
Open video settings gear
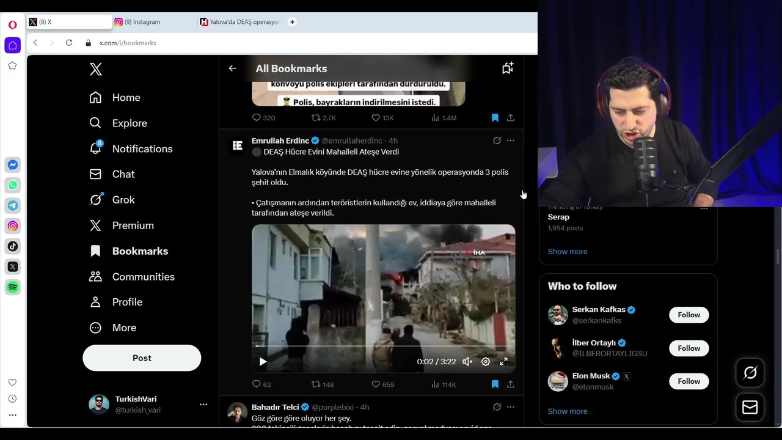point(486,362)
